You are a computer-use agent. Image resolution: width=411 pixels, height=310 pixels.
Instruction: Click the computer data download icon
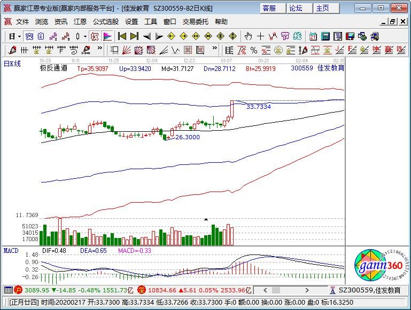point(375,36)
